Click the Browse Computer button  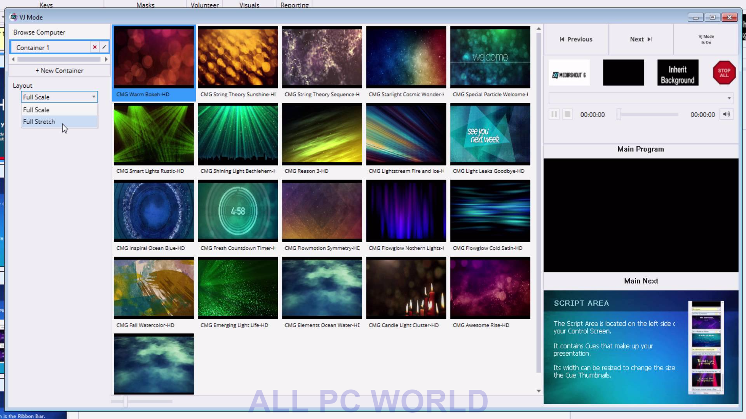40,32
